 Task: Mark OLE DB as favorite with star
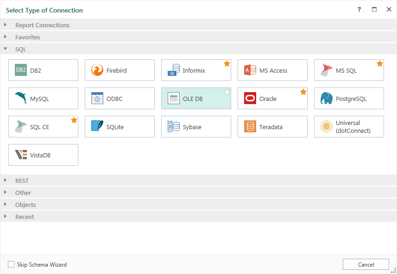click(x=227, y=92)
